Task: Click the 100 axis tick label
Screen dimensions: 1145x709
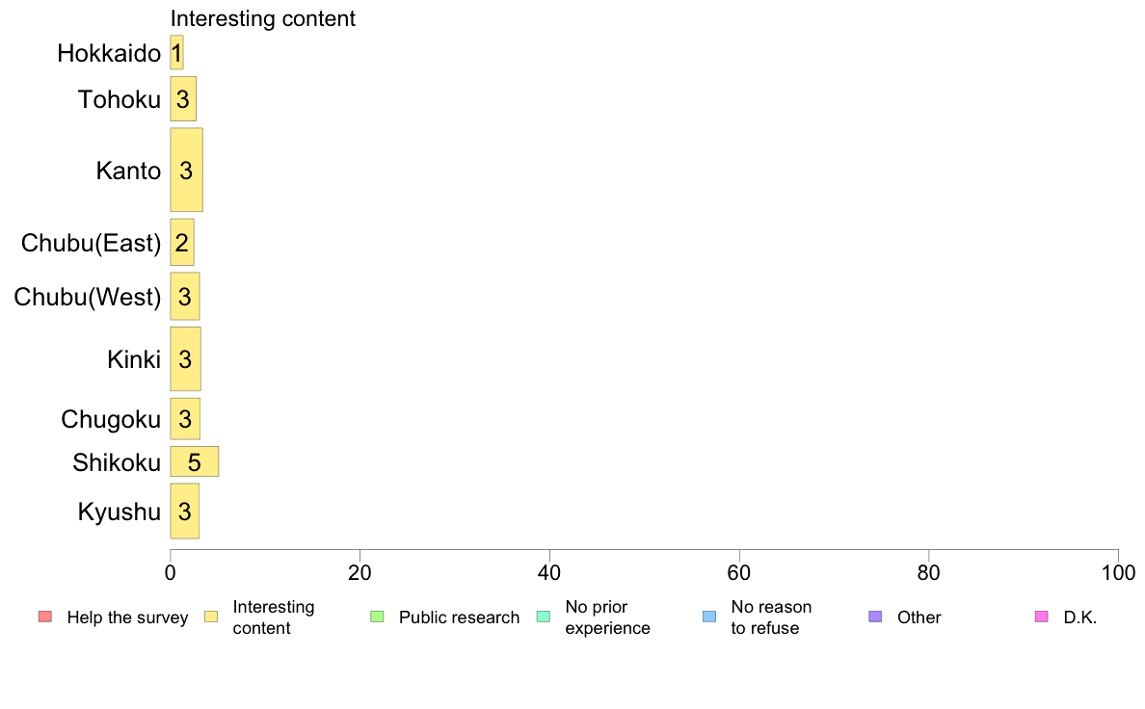Action: [x=1118, y=573]
